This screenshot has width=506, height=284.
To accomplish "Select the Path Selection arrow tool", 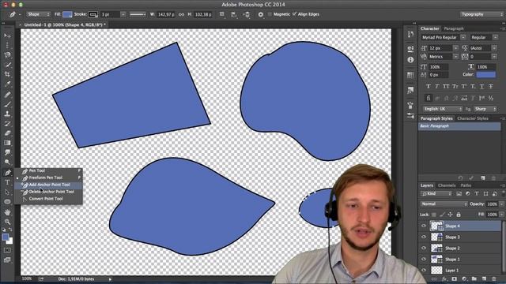I will click(x=7, y=192).
